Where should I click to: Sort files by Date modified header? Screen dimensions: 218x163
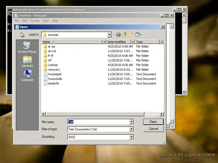[x=119, y=42]
